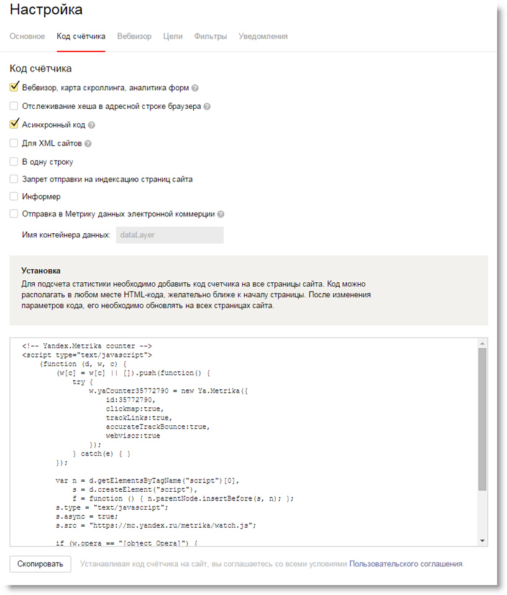Click the id:35772790 code line
This screenshot has height=595, width=507.
click(131, 400)
